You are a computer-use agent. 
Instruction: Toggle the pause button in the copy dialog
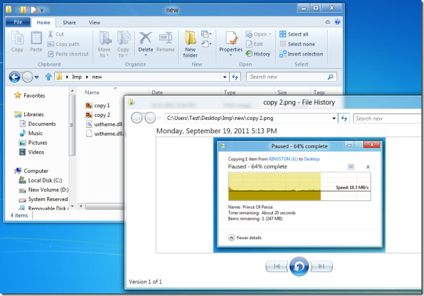click(x=351, y=167)
